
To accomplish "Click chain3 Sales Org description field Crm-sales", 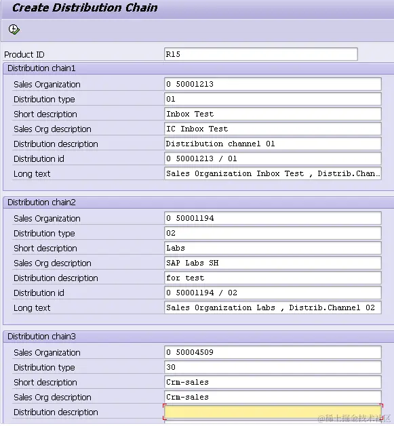I will point(273,397).
